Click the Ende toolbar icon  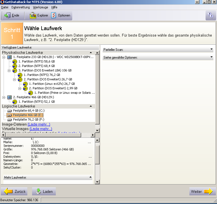click(8, 15)
